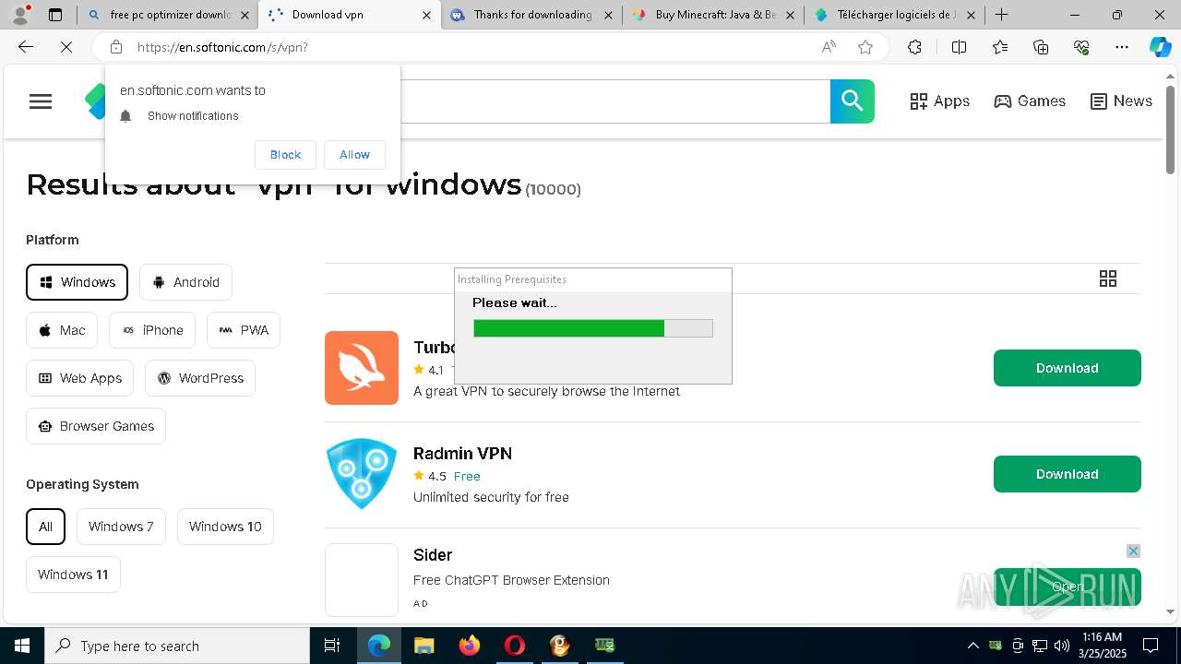1181x664 pixels.
Task: Open Collections panel
Action: click(x=1041, y=47)
